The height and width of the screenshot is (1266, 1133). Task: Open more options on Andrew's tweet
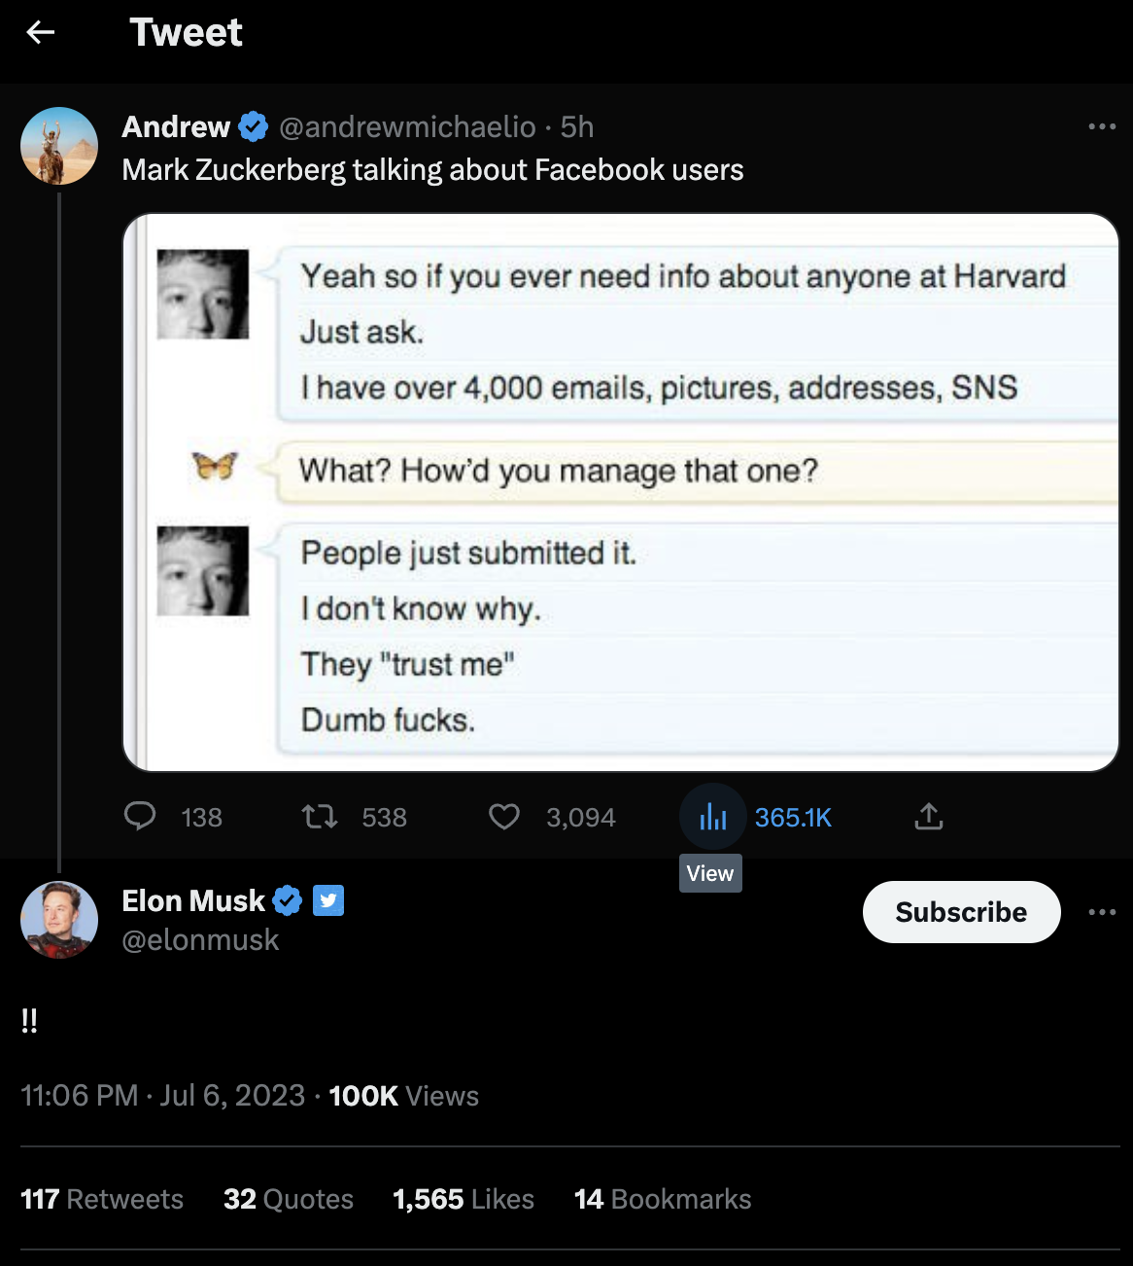[1102, 126]
